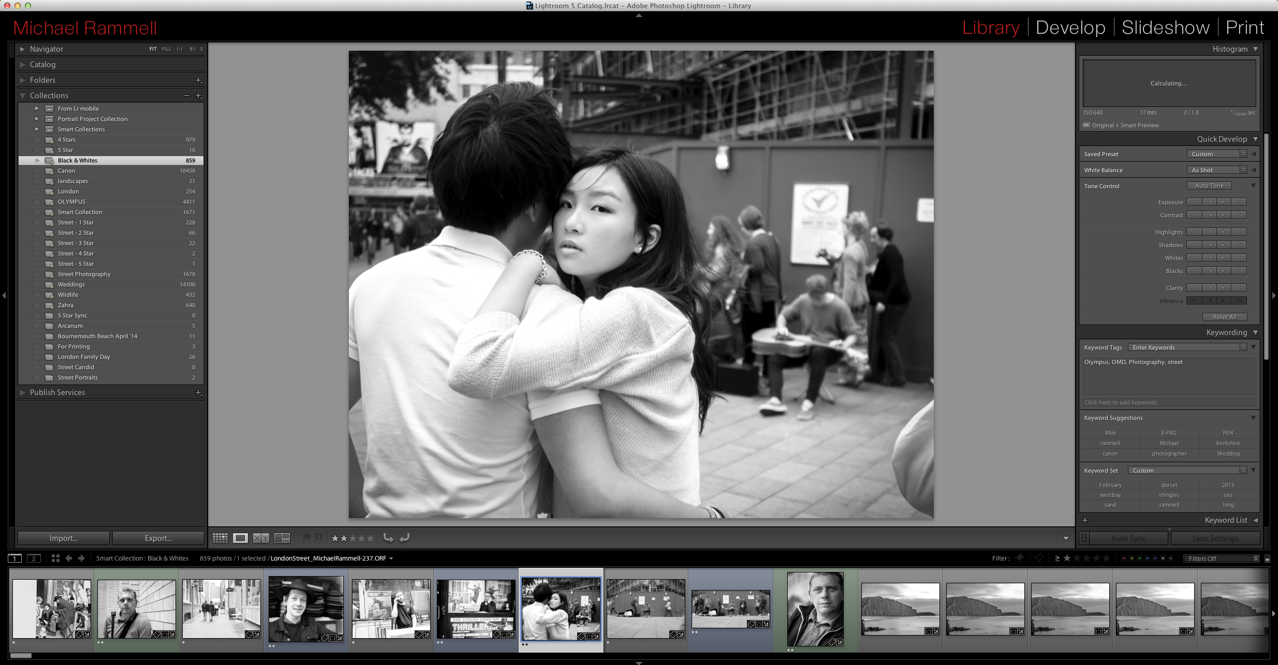Switch to Grid view
1278x665 pixels.
220,538
